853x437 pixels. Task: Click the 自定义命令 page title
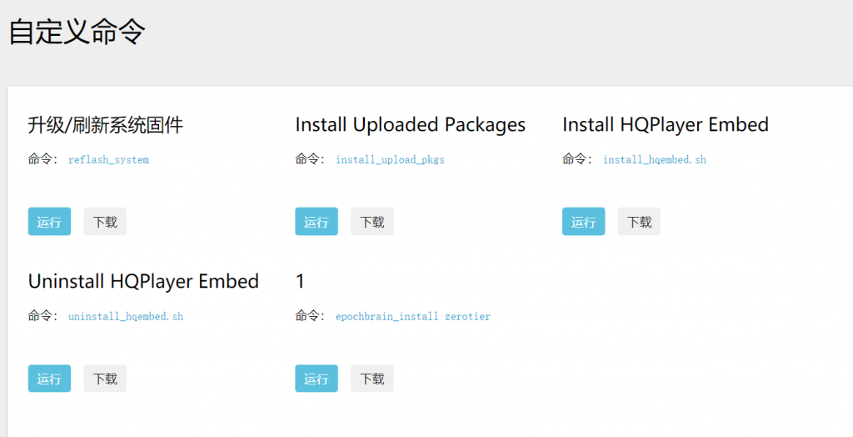click(x=77, y=32)
